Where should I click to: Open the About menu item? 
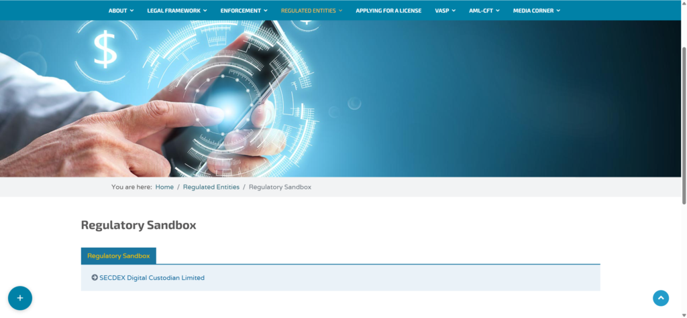[118, 11]
